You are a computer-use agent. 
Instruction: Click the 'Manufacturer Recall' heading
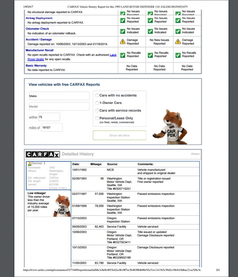point(39,50)
